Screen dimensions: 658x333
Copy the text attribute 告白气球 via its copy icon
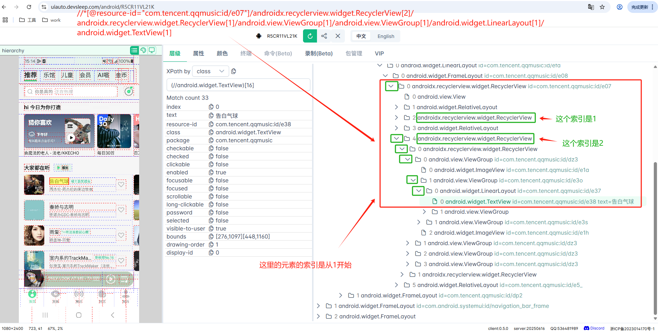tap(211, 115)
